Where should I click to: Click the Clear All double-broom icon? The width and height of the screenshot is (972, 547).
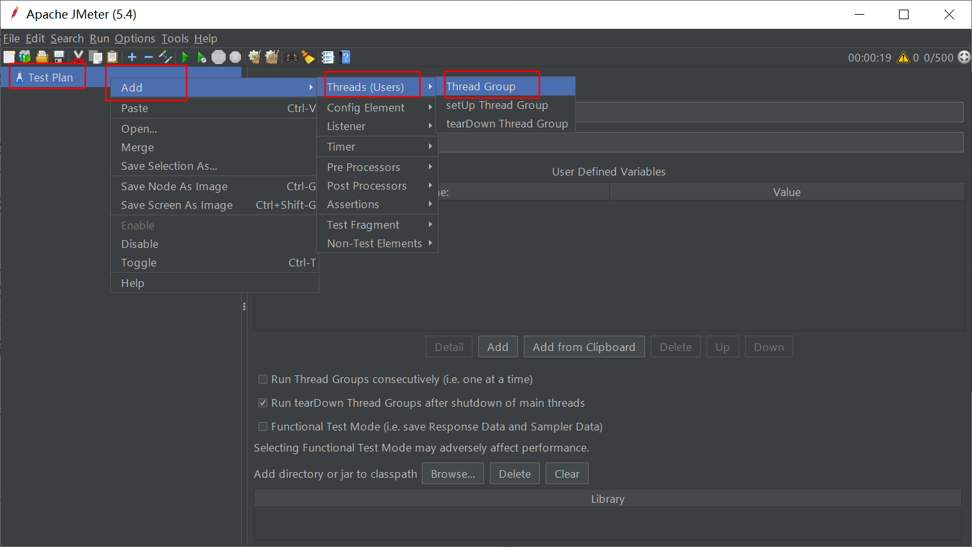pyautogui.click(x=272, y=57)
